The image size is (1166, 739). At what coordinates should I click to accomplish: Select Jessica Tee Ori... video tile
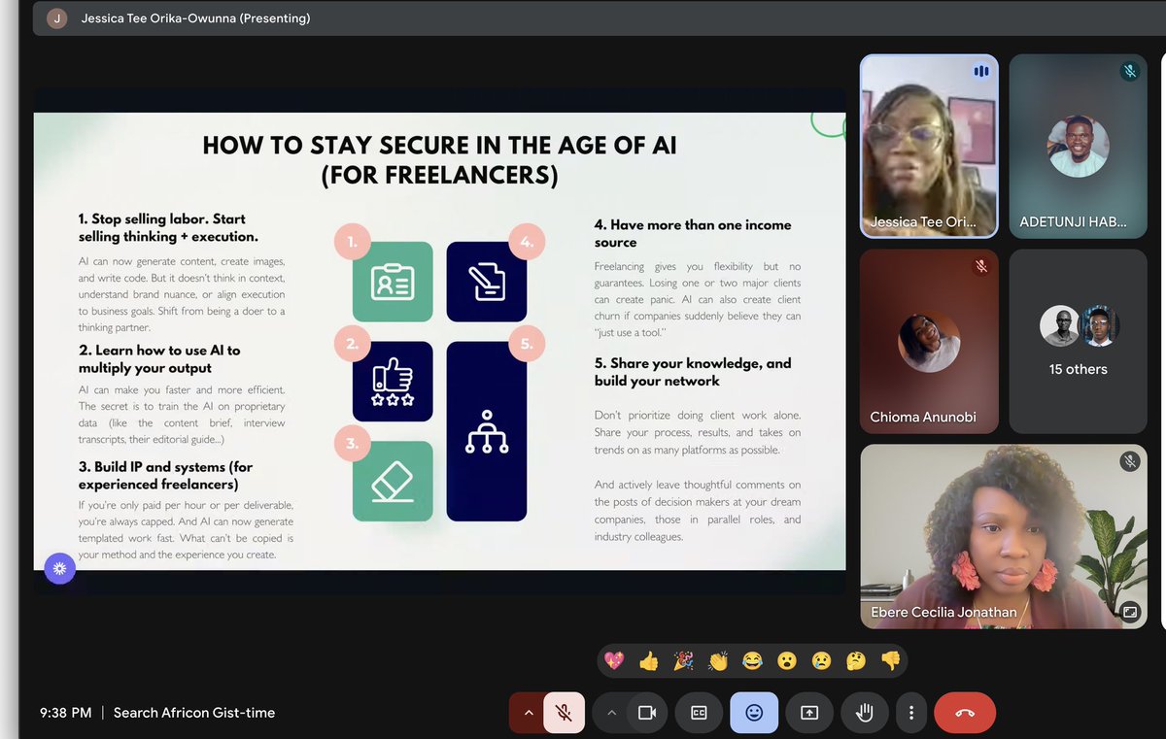pyautogui.click(x=929, y=146)
